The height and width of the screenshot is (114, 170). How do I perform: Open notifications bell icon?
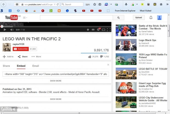(151, 17)
